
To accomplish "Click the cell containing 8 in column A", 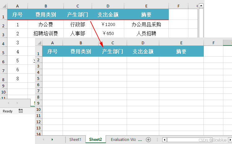I will point(17,78).
